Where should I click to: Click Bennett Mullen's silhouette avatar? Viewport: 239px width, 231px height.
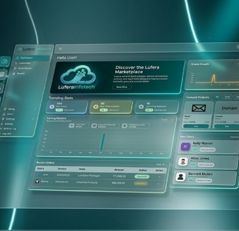[181, 177]
